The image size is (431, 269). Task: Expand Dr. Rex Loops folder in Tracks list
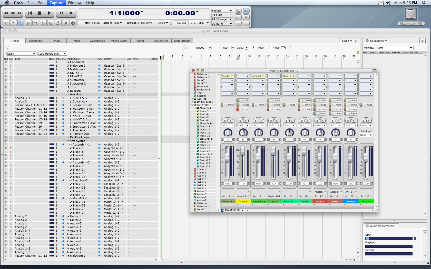[x=68, y=137]
